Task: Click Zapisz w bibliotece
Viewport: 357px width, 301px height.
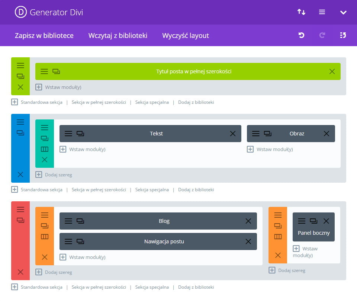Action: click(44, 36)
